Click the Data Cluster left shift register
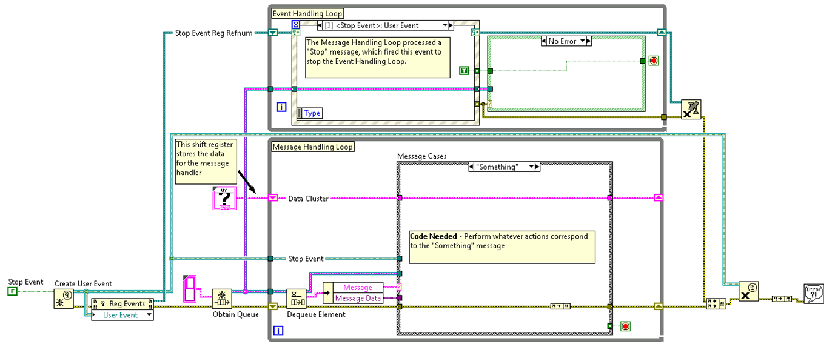Screen dimensions: 832x347 [x=273, y=197]
